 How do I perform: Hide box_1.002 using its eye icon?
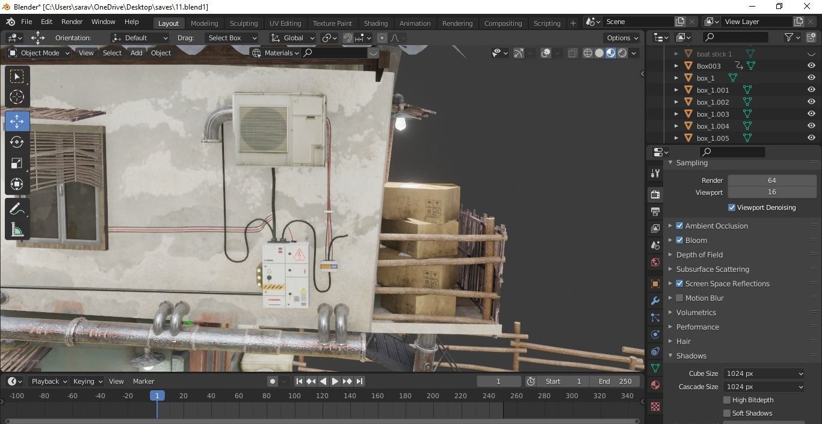[811, 102]
